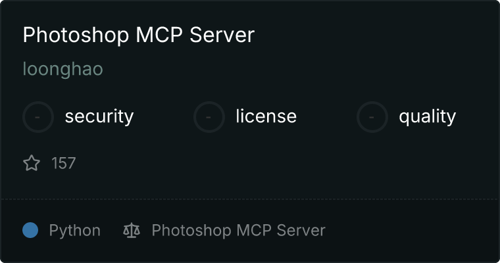Click the star icon beside 157
500x263 pixels.
pyautogui.click(x=32, y=163)
